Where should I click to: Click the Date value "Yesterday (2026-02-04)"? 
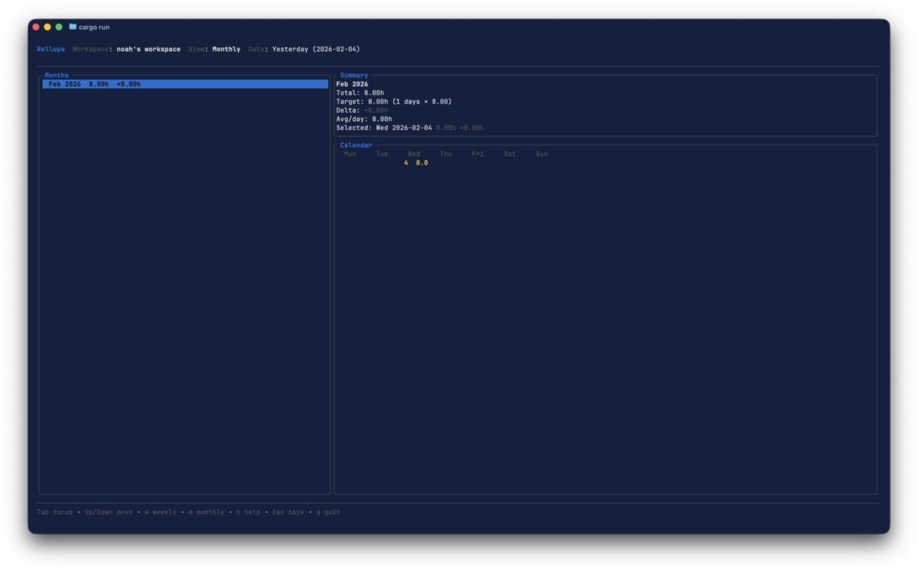316,49
